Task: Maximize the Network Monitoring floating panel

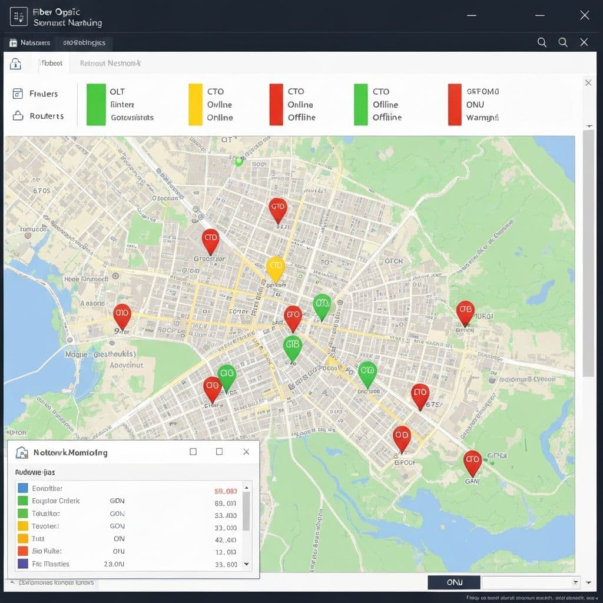Action: pyautogui.click(x=219, y=452)
